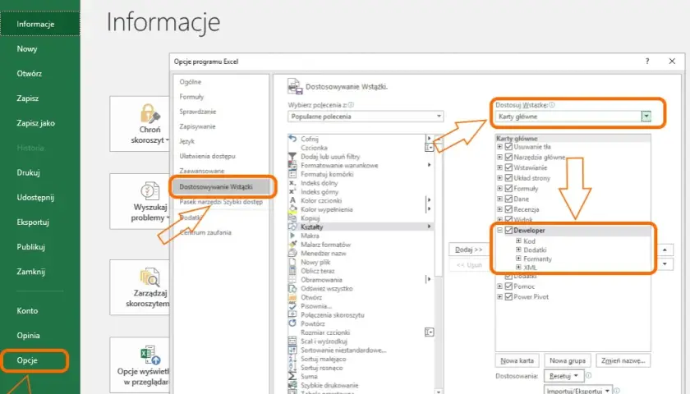Open Drukuj in backstage menu
Image resolution: width=690 pixels, height=394 pixels.
pos(28,172)
